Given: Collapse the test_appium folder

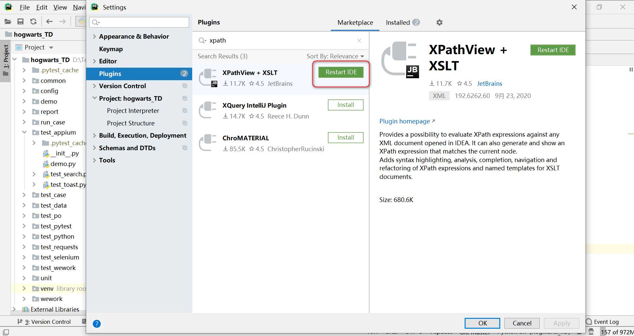Looking at the screenshot, I should 24,132.
